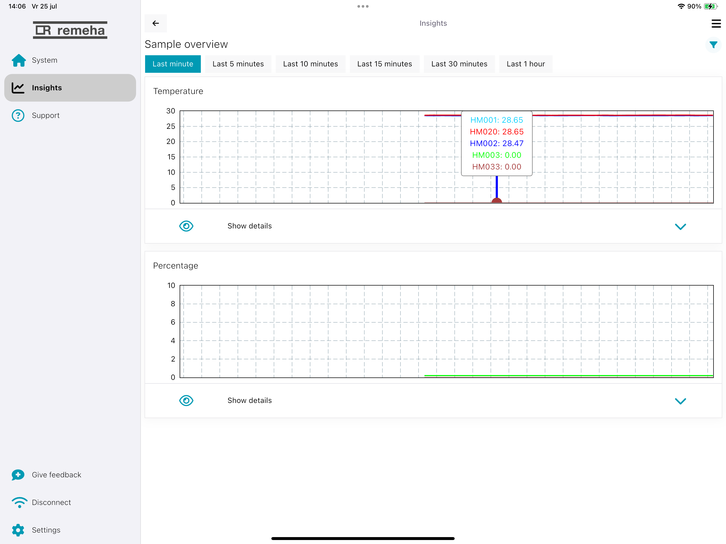This screenshot has width=726, height=544.
Task: Tap the wifi status bar icon
Action: (681, 6)
